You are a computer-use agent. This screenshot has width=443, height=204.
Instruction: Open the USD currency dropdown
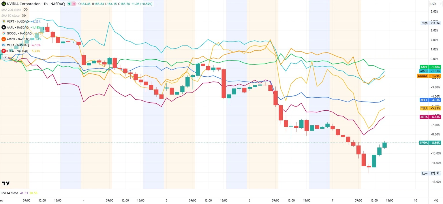point(435,4)
